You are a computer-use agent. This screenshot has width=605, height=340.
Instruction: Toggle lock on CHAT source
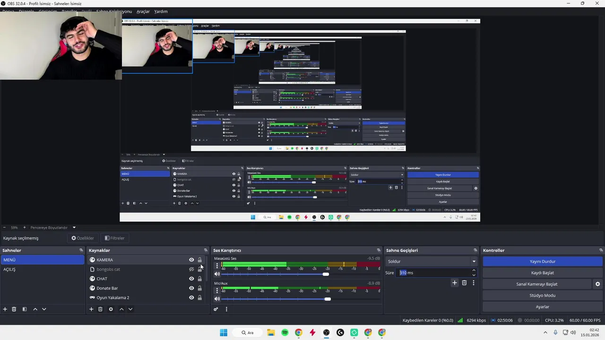click(199, 279)
